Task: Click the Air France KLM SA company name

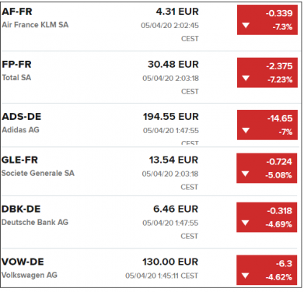Action: coord(35,25)
